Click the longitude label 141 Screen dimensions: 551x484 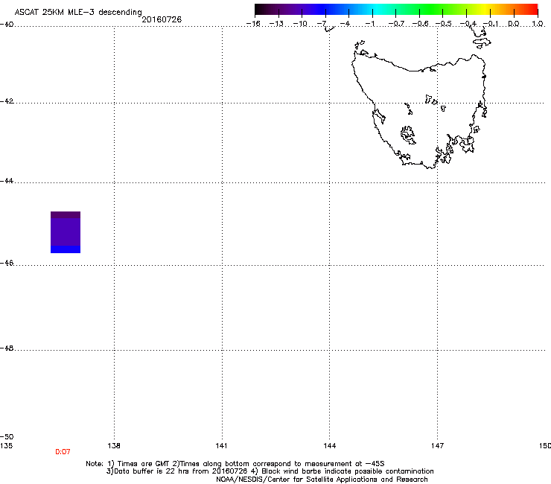tap(221, 446)
